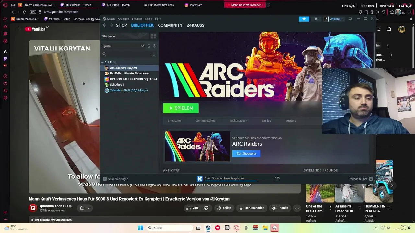Go to YouTube home logo
415x233 pixels.
click(x=35, y=29)
